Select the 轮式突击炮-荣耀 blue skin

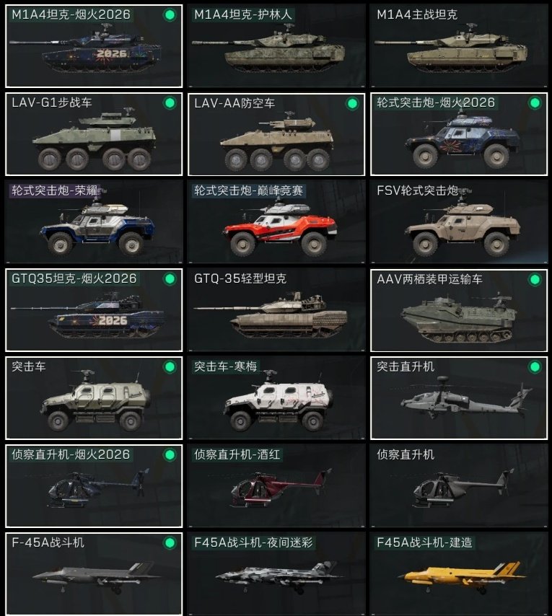tap(94, 222)
